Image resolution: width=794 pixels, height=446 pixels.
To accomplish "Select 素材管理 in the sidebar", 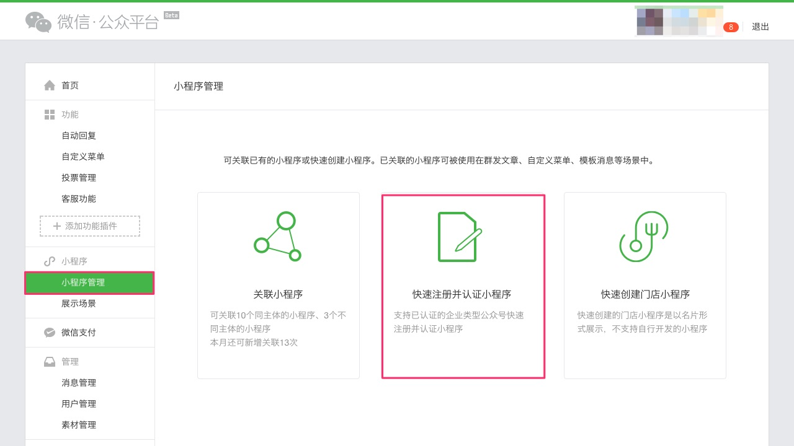I will pyautogui.click(x=79, y=424).
